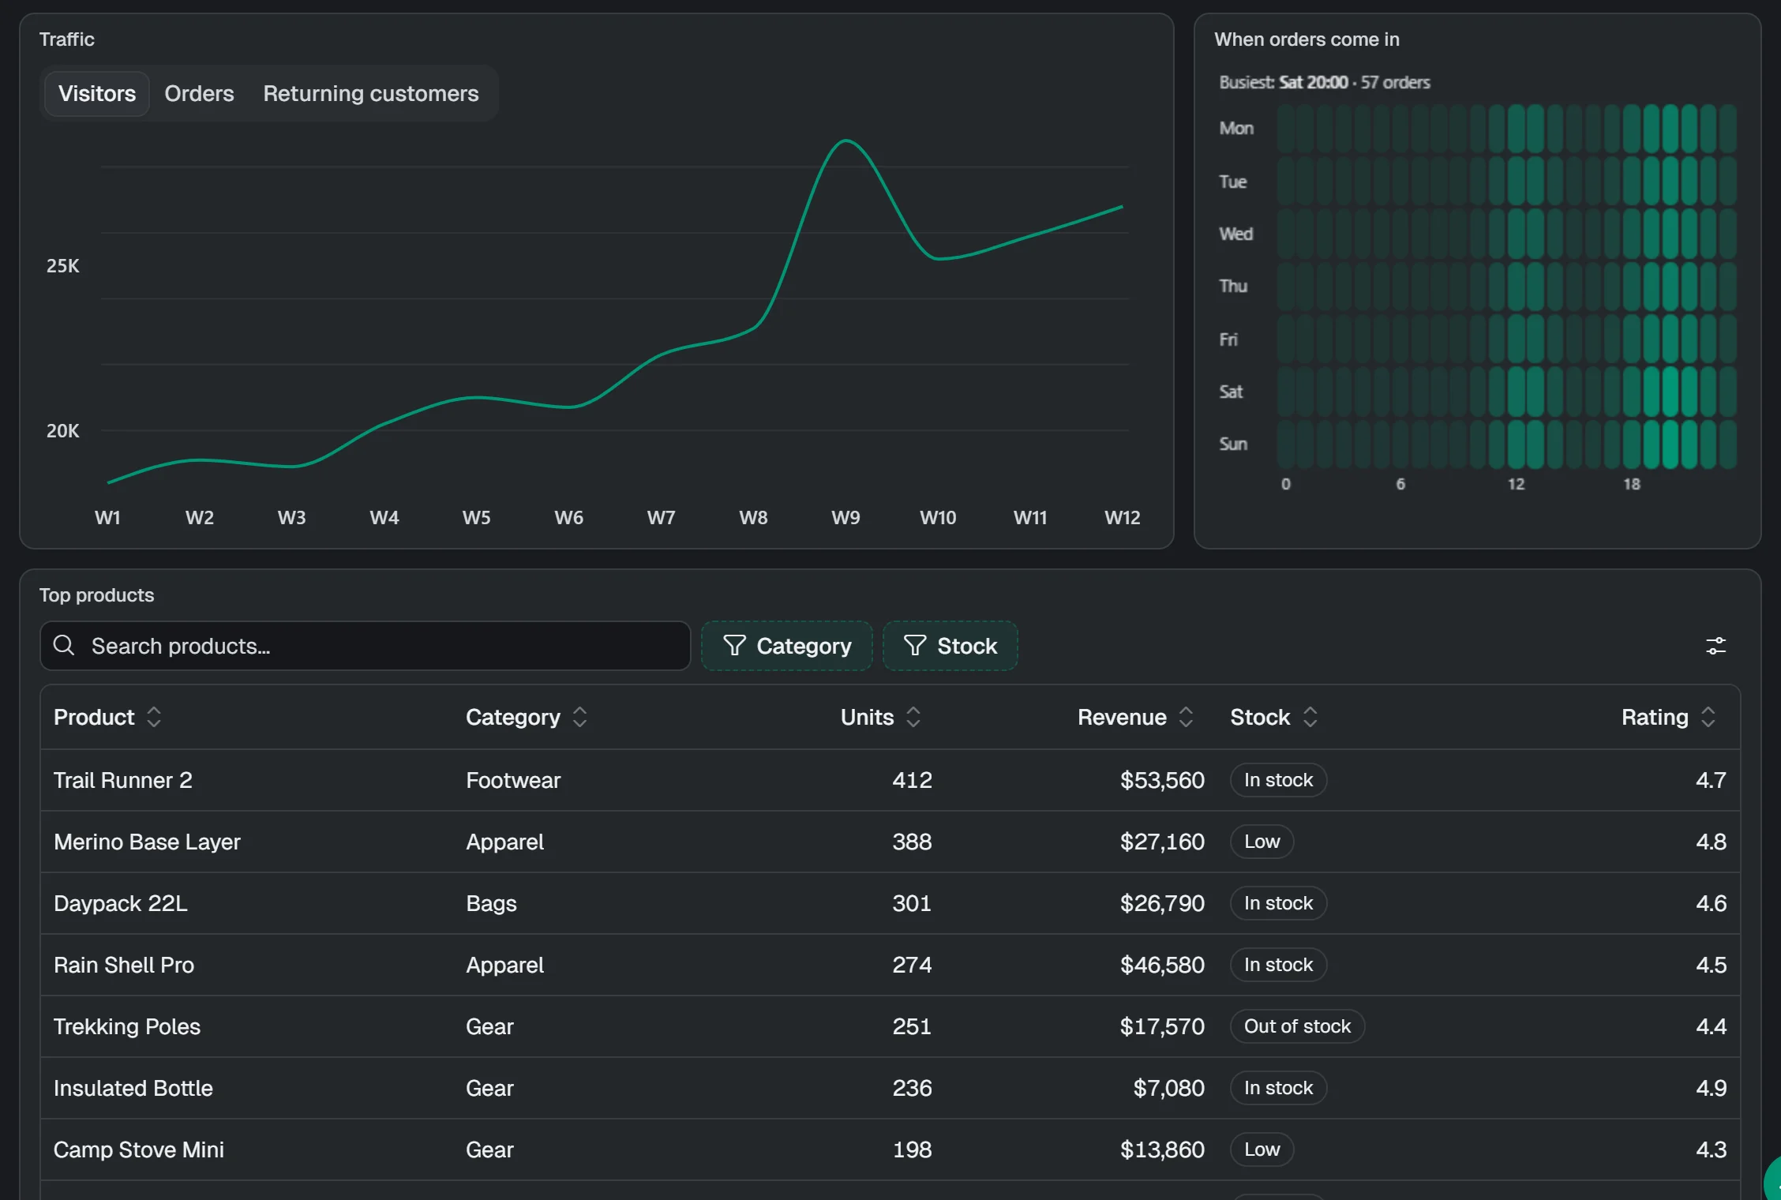Select the Camp Stove Mini product

pos(139,1149)
